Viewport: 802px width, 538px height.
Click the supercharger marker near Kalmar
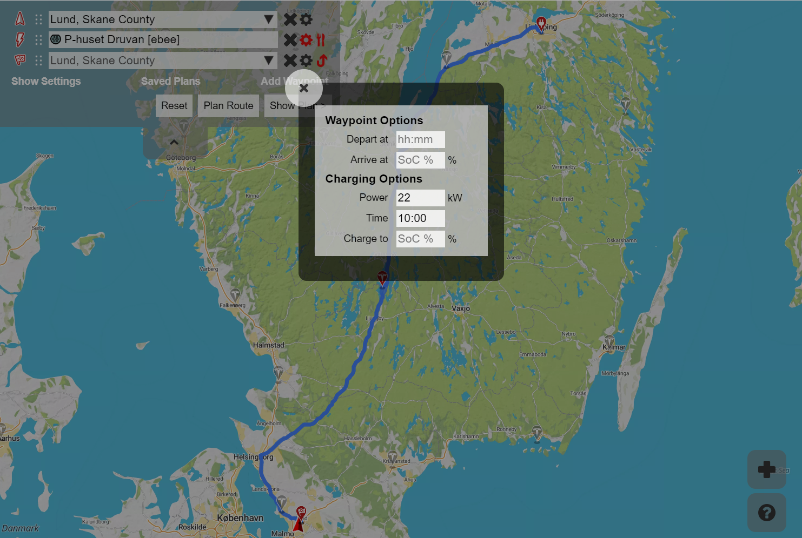coord(609,342)
